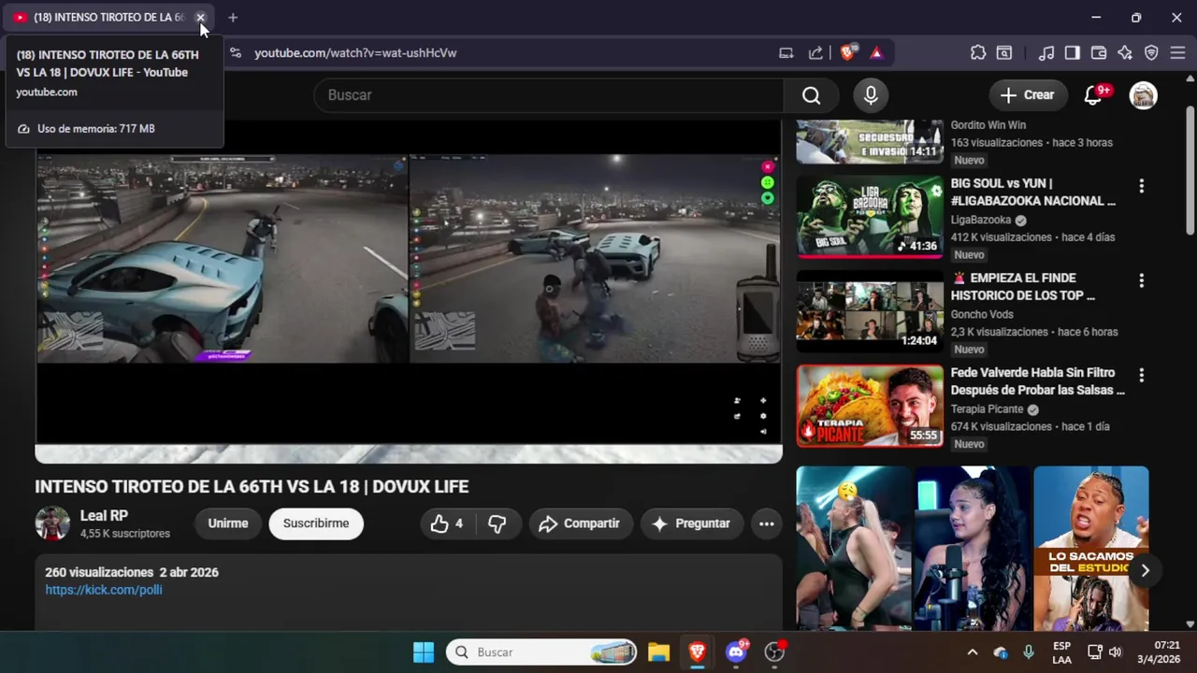Open more actions ellipsis under the video

766,523
